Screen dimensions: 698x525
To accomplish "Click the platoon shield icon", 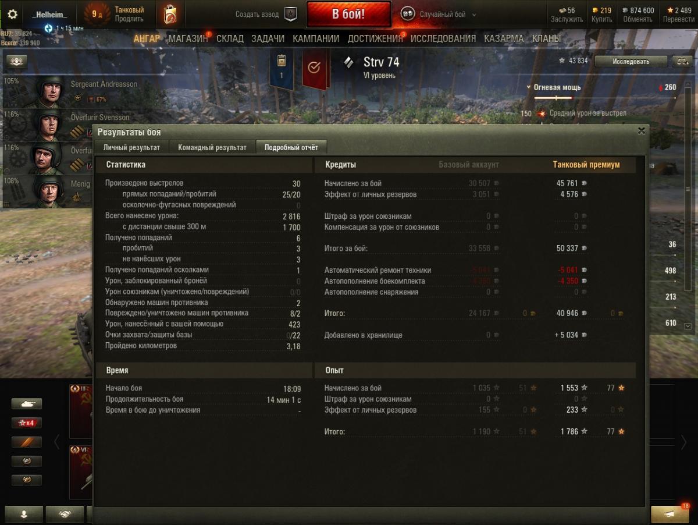I will pos(290,14).
